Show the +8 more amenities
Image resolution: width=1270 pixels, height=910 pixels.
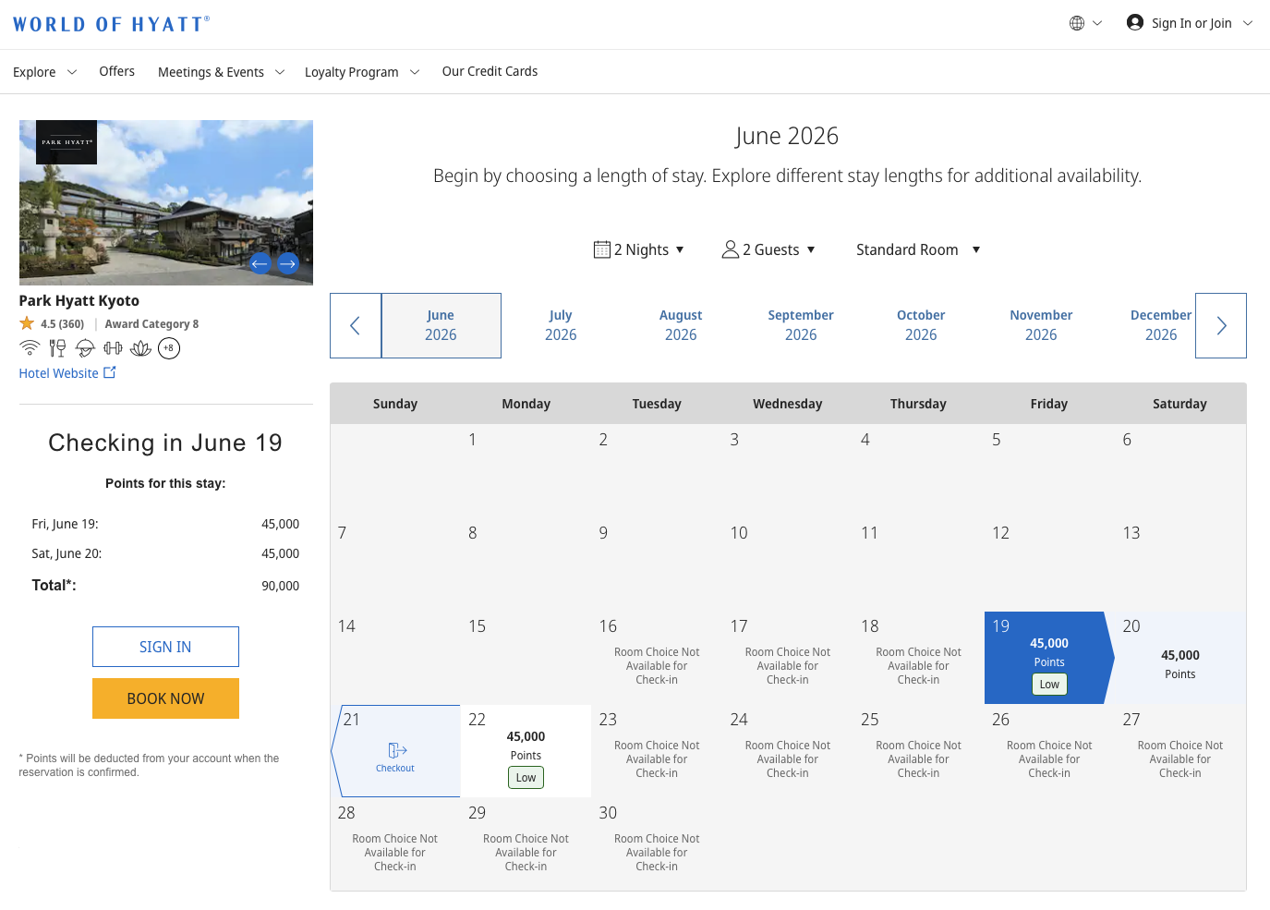click(x=169, y=348)
